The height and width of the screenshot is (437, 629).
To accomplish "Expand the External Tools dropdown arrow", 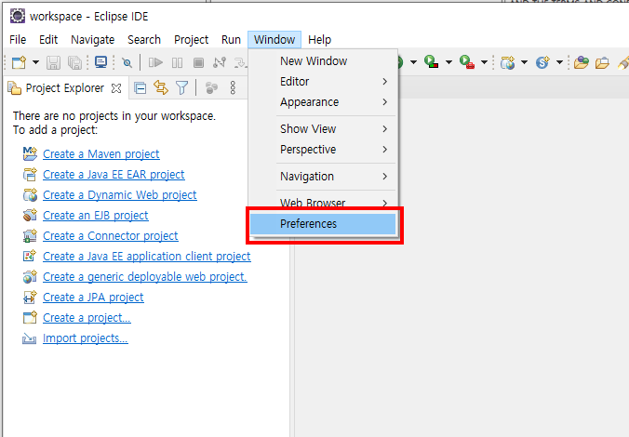I will (x=484, y=62).
